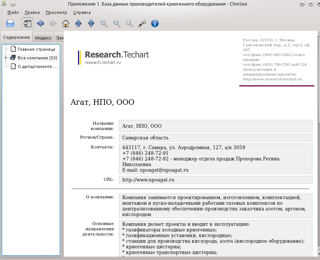The width and height of the screenshot is (320, 260).
Task: Jump to next topic with down arrow
Action: pyautogui.click(x=91, y=24)
